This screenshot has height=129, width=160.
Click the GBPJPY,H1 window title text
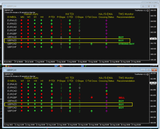click(x=12, y=70)
